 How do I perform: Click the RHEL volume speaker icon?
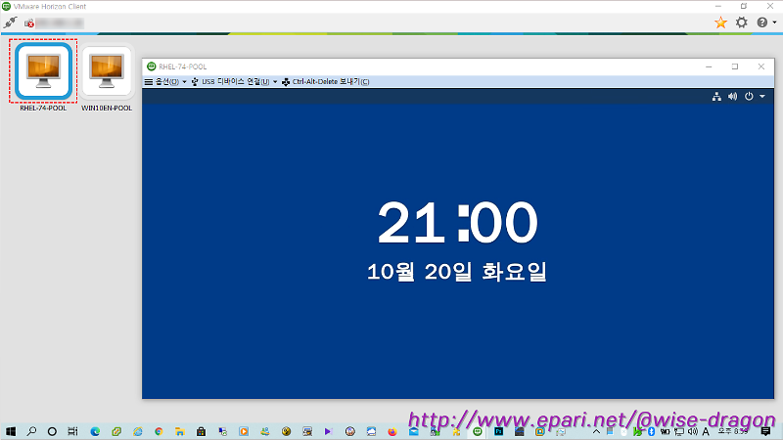point(732,97)
